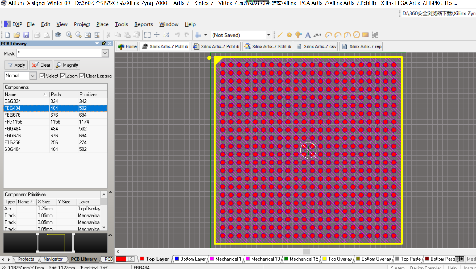Open the Projects panel tab
The image size is (476, 269).
pyautogui.click(x=26, y=259)
